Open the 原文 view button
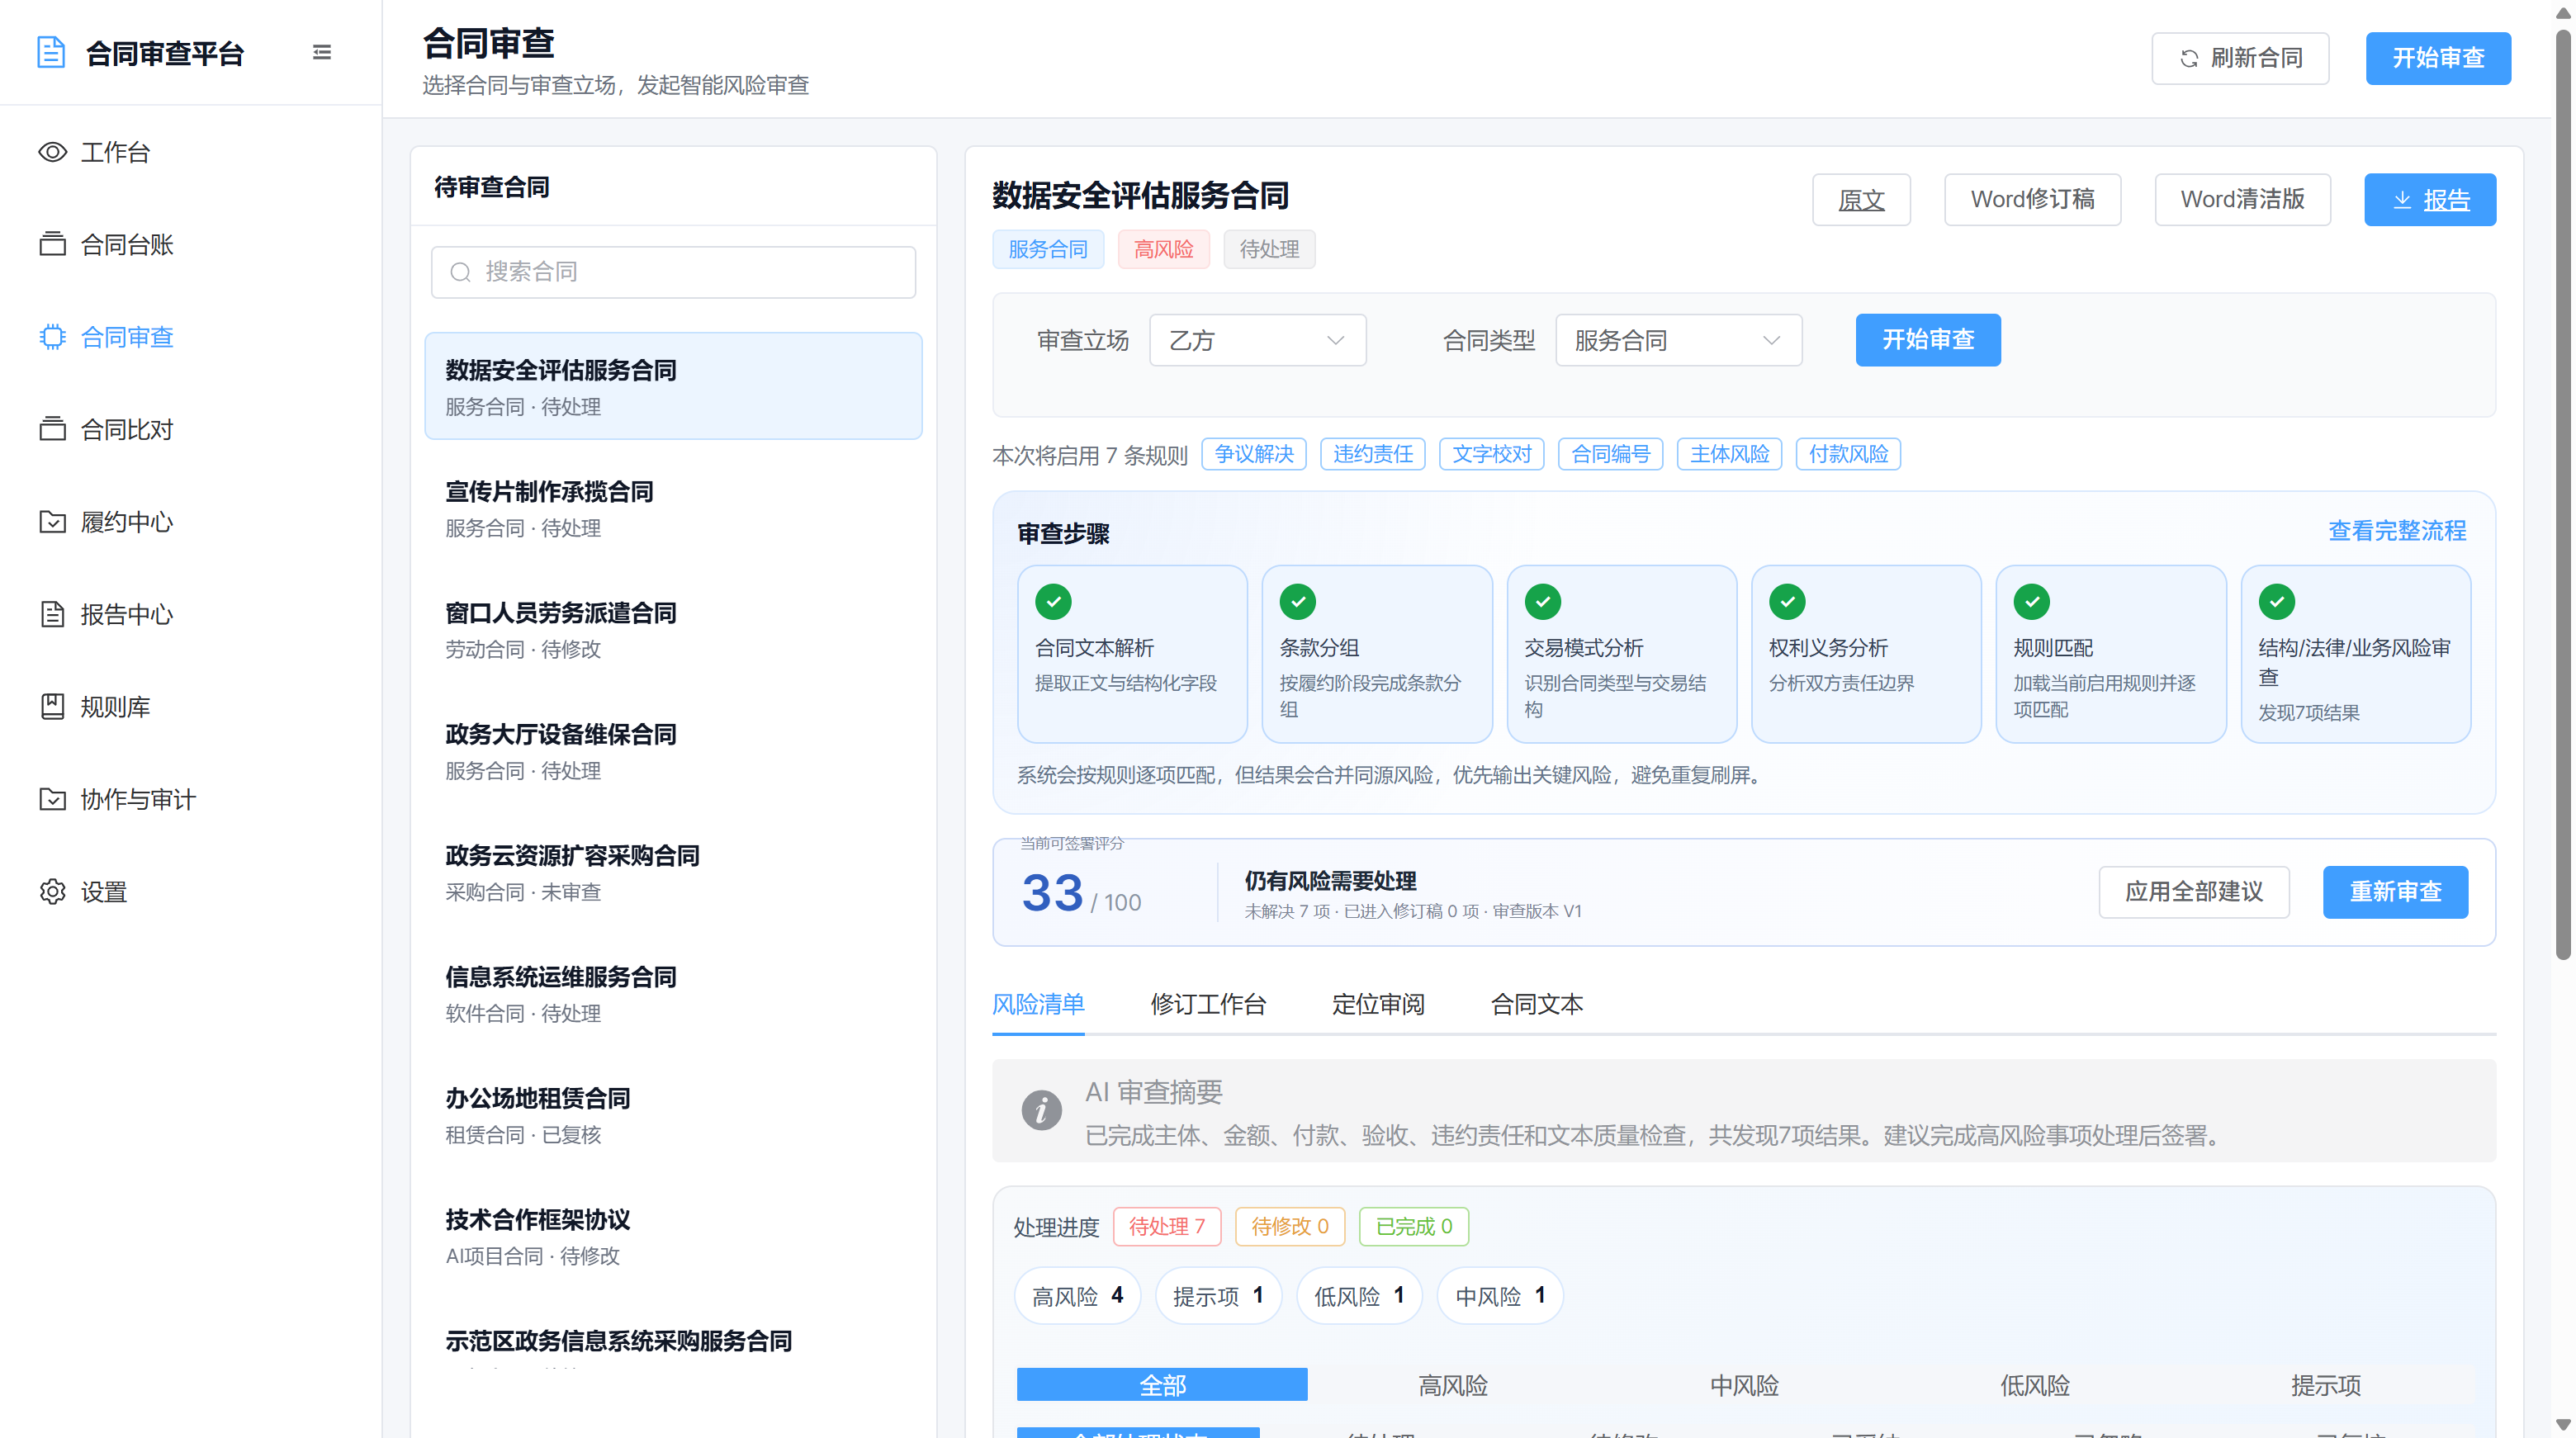Screen dimensions: 2576x1438 [1861, 200]
